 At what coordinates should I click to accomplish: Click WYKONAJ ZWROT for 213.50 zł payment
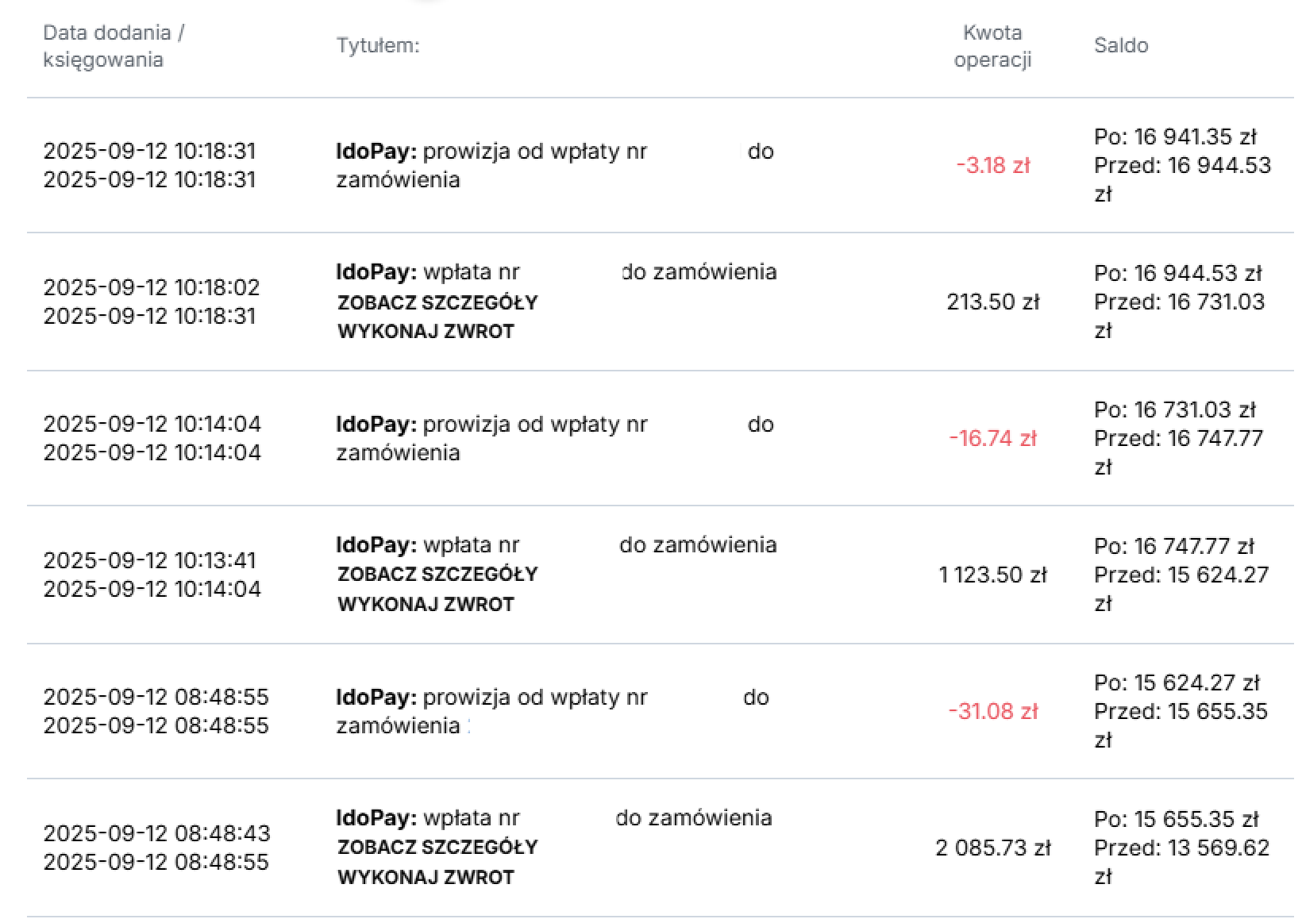(426, 332)
